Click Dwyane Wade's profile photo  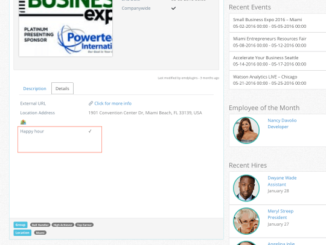click(246, 188)
